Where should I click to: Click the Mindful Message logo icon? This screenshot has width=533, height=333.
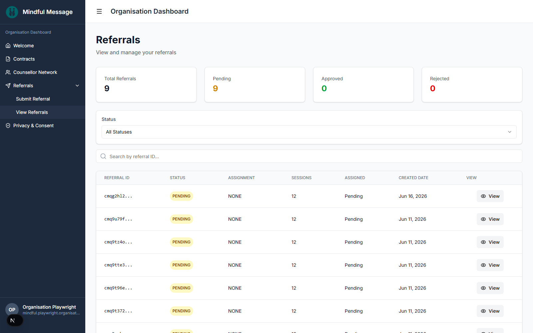coord(12,12)
